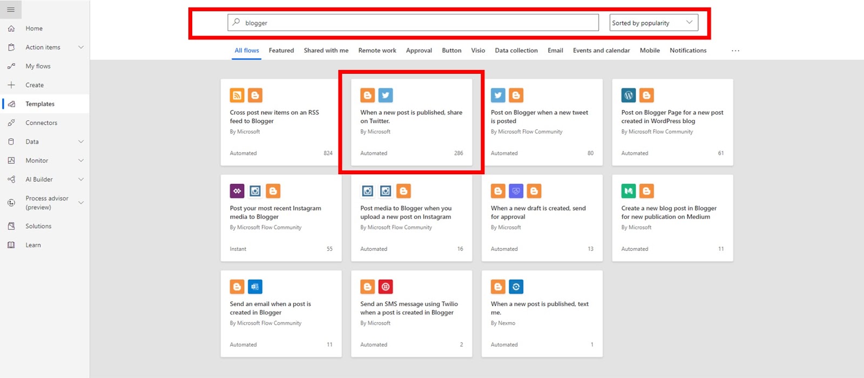The height and width of the screenshot is (378, 864).
Task: Open the Visio tab
Action: (478, 51)
